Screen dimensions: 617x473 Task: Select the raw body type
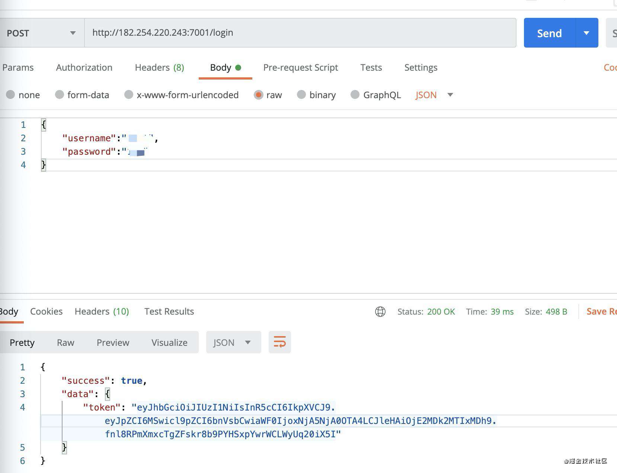click(268, 95)
